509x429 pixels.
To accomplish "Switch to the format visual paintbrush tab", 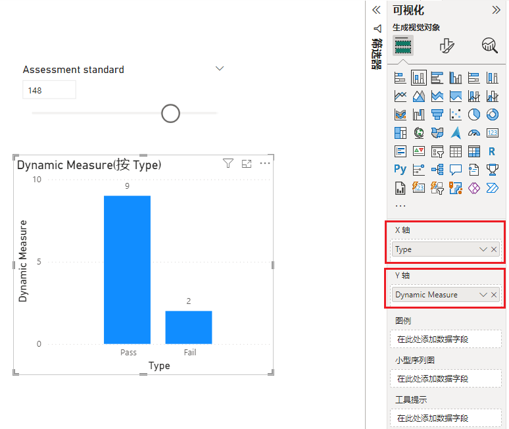I will pyautogui.click(x=447, y=45).
